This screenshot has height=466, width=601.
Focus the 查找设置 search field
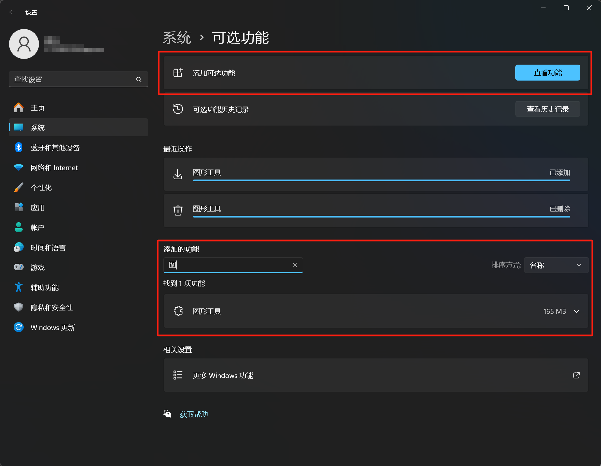78,79
